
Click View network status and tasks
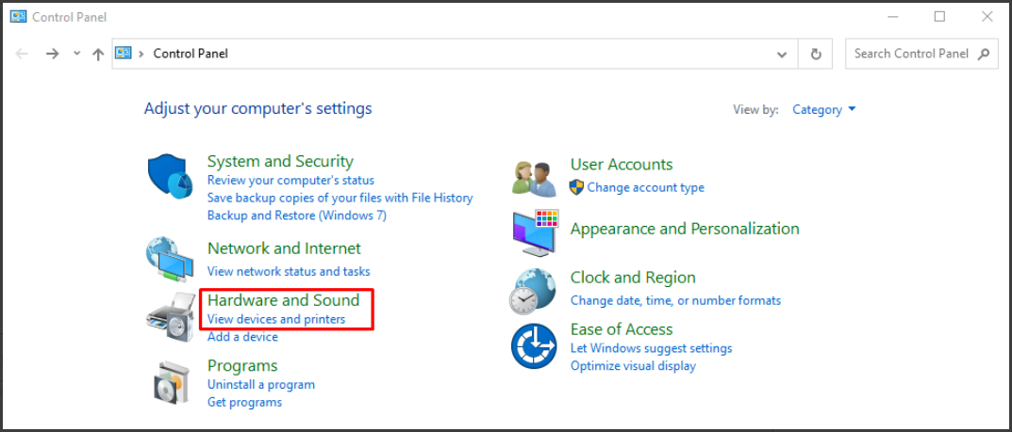click(x=289, y=271)
